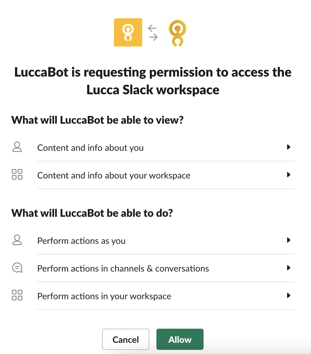Allow LuccaBot access with green button
Image resolution: width=311 pixels, height=354 pixels.
[180, 339]
